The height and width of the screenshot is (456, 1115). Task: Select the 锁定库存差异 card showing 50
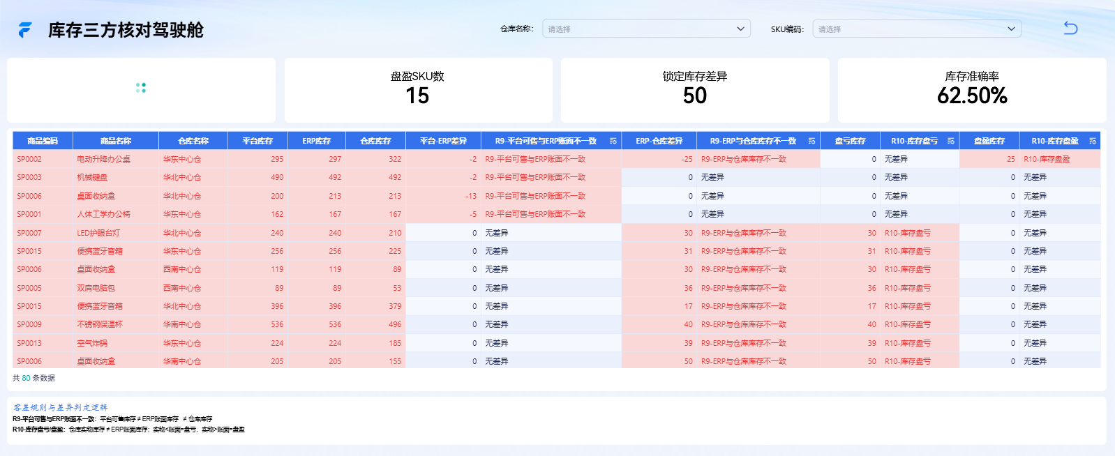click(695, 90)
